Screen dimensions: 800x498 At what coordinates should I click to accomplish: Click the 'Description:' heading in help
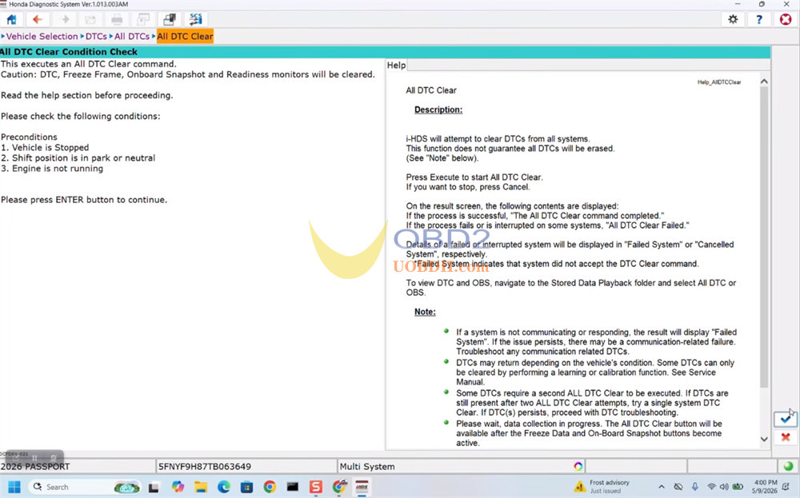coord(438,110)
